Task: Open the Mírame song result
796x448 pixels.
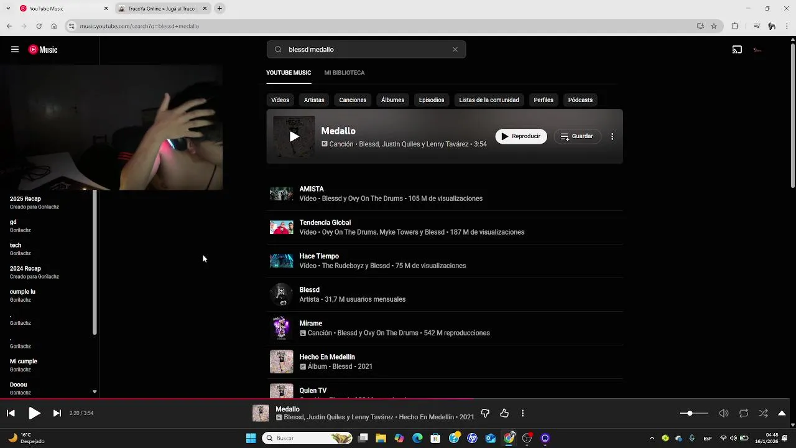Action: pos(445,328)
